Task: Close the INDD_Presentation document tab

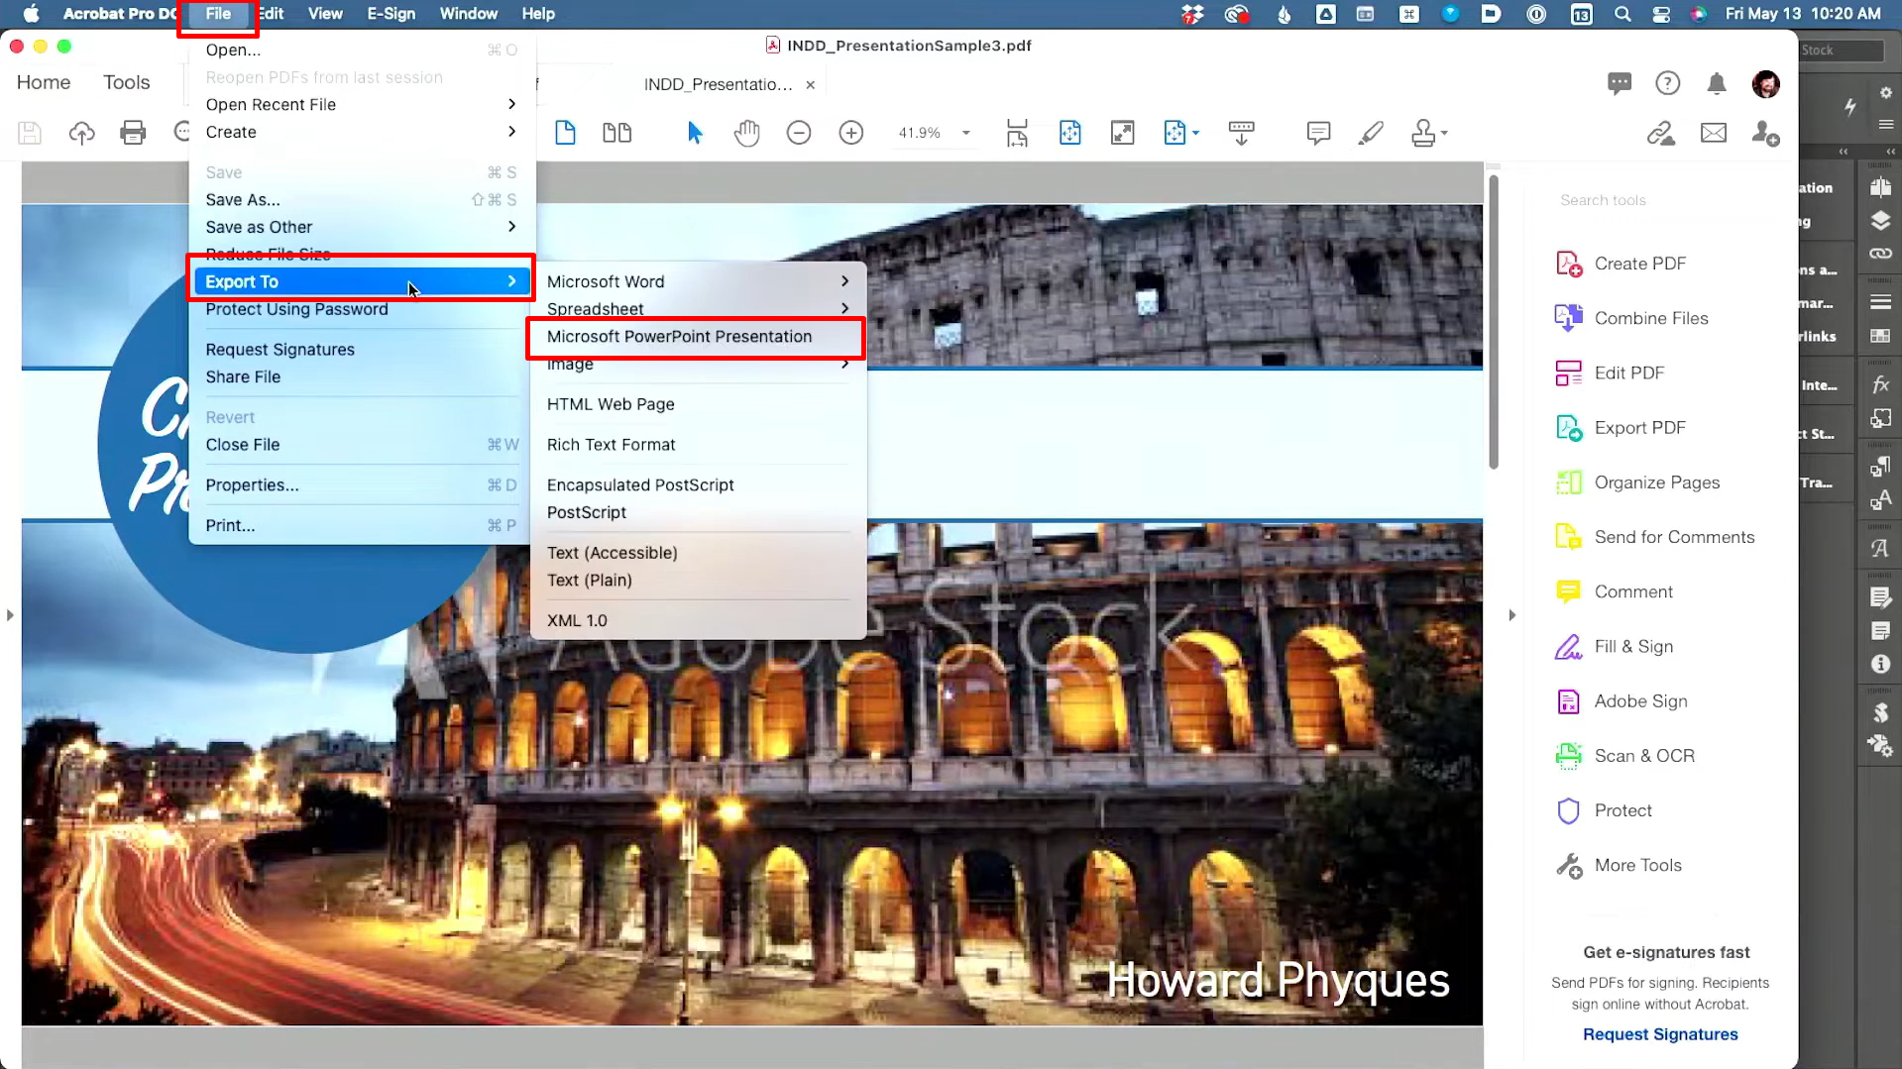Action: click(x=811, y=85)
